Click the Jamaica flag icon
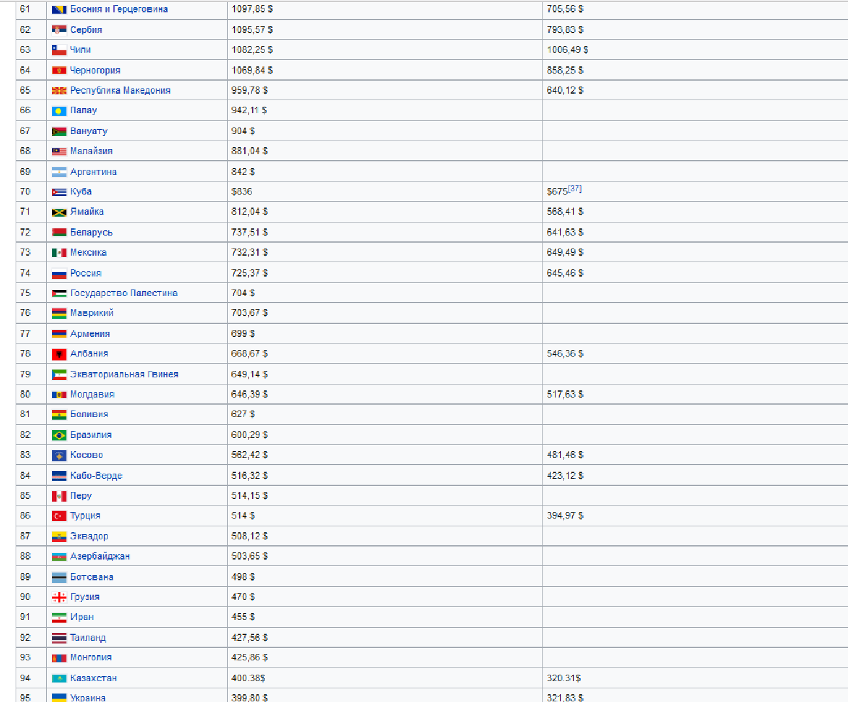This screenshot has height=702, width=848. [59, 212]
